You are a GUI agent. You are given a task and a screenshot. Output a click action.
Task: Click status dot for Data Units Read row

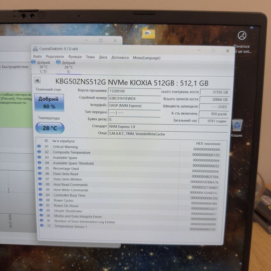tap(40, 173)
